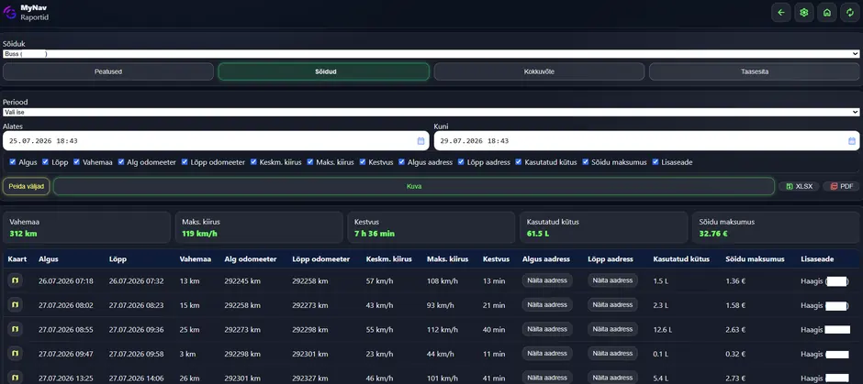
Task: Show start address for 27.07.2026 08:02 trip
Action: (x=547, y=305)
